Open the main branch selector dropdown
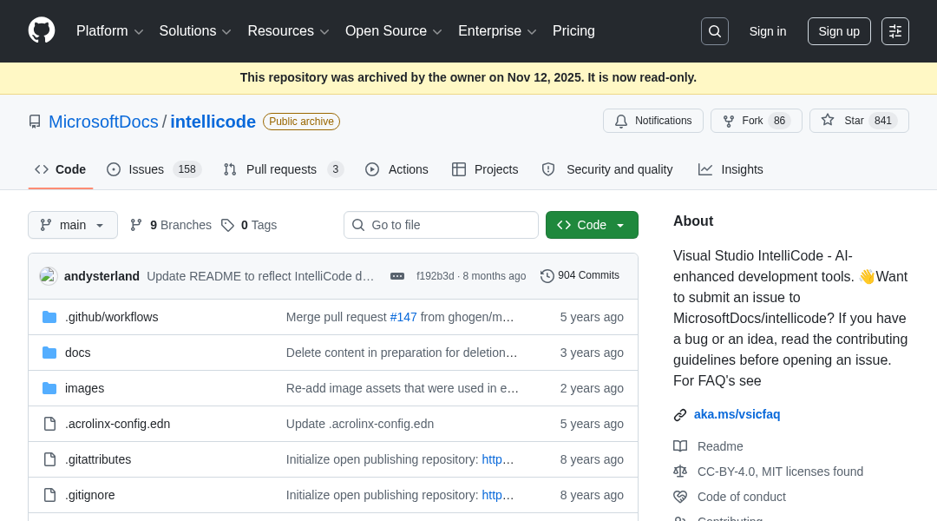Image resolution: width=937 pixels, height=521 pixels. pyautogui.click(x=73, y=225)
